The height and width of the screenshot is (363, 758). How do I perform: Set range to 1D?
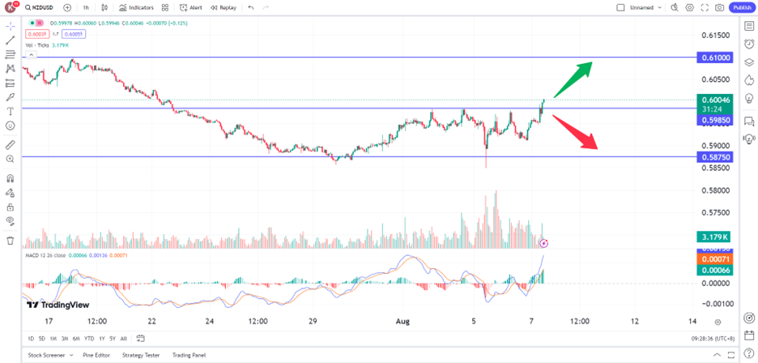pyautogui.click(x=31, y=339)
